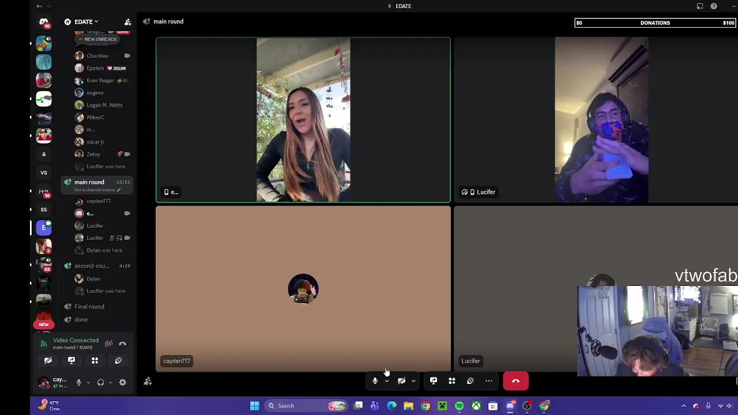The height and width of the screenshot is (415, 738).
Task: Open second-round voice channel
Action: point(98,266)
